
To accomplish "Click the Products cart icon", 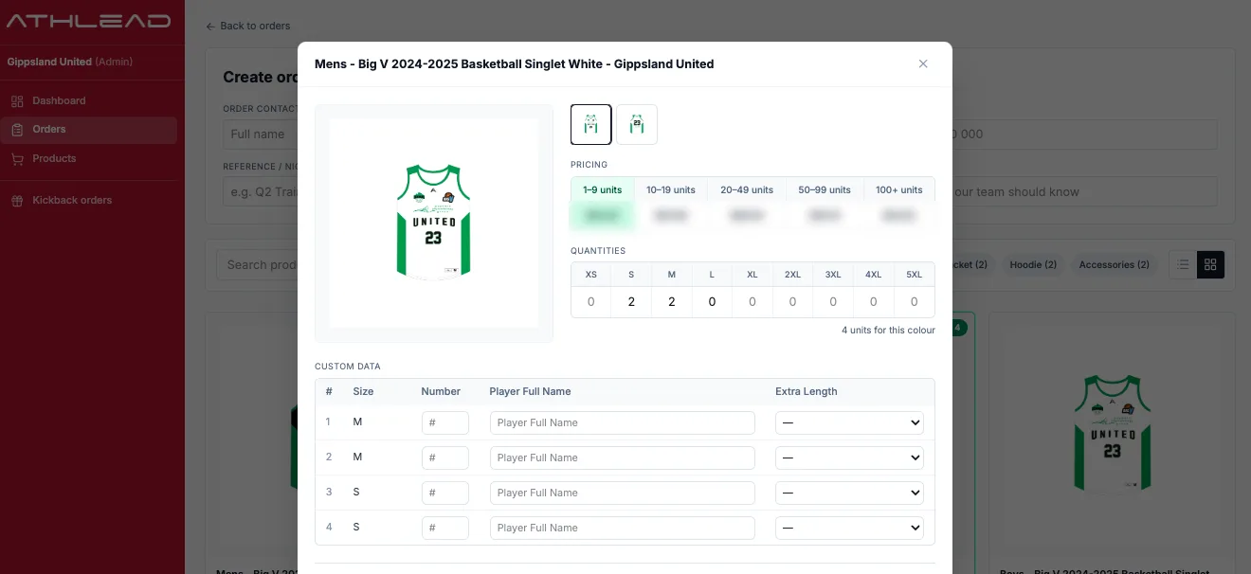I will click(17, 158).
